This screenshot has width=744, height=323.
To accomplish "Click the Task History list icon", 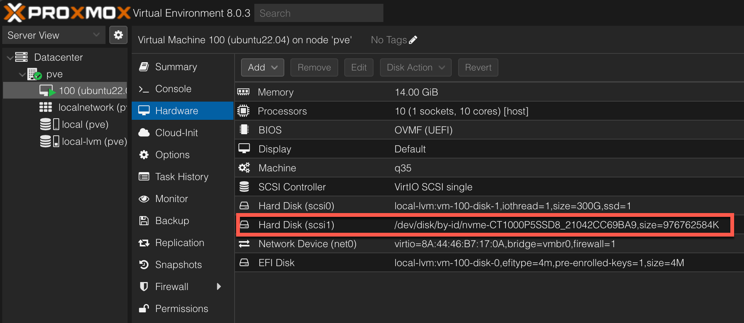I will 144,177.
